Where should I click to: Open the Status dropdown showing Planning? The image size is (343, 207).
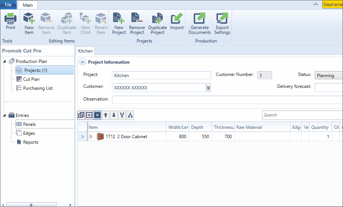(x=328, y=76)
